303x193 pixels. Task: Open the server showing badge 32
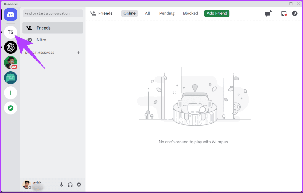pos(11,63)
